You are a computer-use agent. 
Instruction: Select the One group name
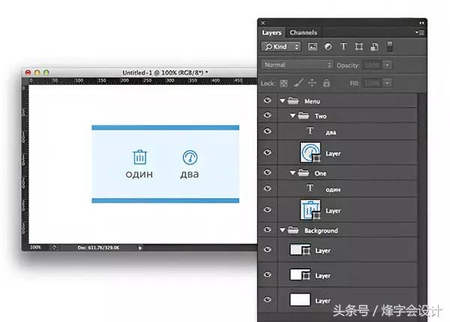(320, 173)
